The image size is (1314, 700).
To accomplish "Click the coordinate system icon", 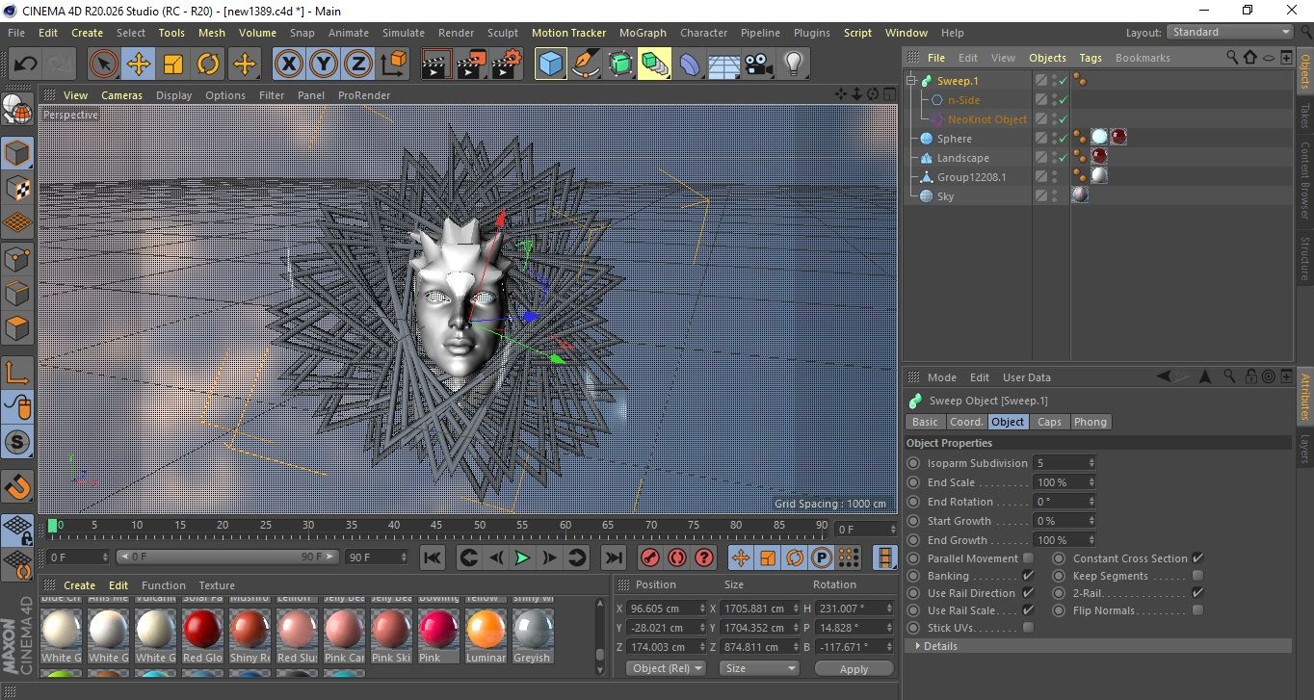I will pos(394,65).
